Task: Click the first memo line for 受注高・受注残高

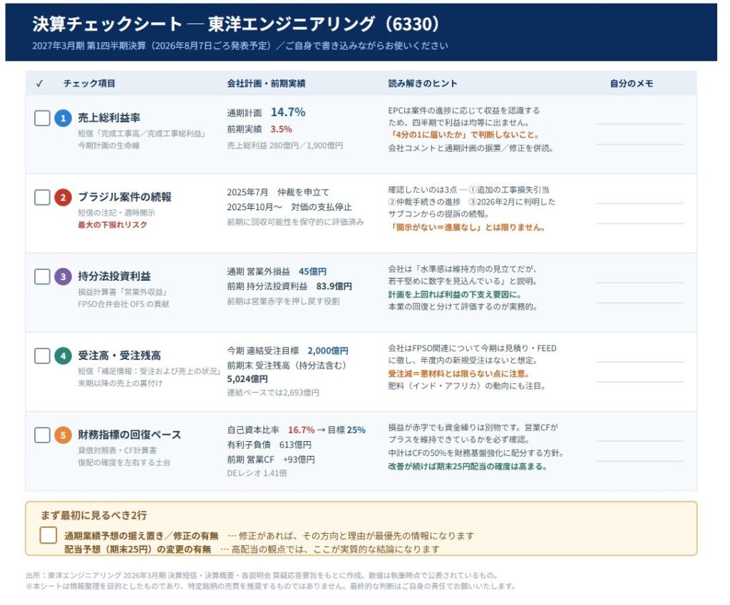Action: 639,361
